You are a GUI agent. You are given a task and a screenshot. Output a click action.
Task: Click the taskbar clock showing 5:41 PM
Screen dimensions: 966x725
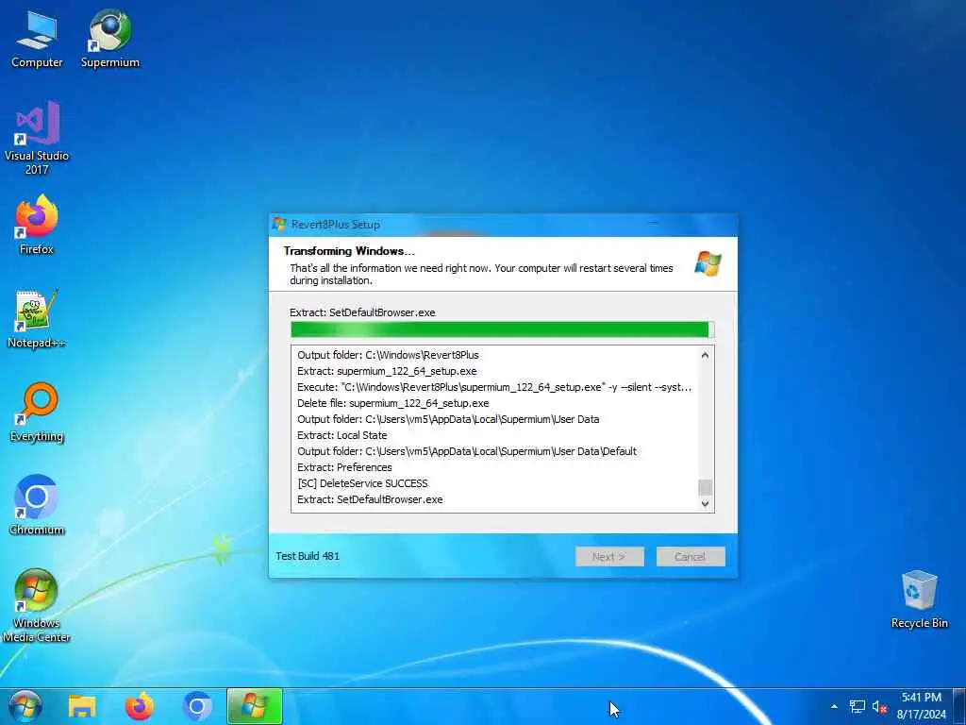(x=921, y=706)
